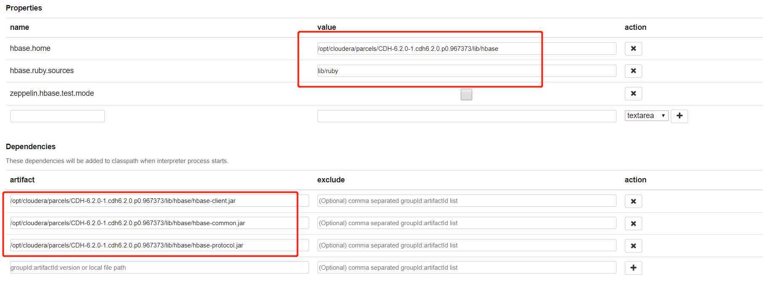Focus the empty new property name field
The image size is (763, 284).
[57, 116]
